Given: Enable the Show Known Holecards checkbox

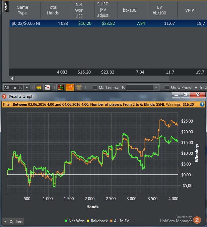Looking at the screenshot, I should pos(167,87).
